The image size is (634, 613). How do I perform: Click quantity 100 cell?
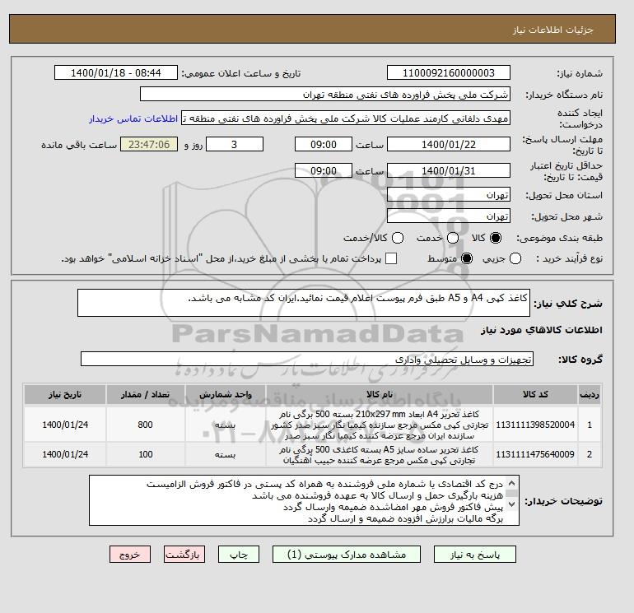(x=145, y=454)
